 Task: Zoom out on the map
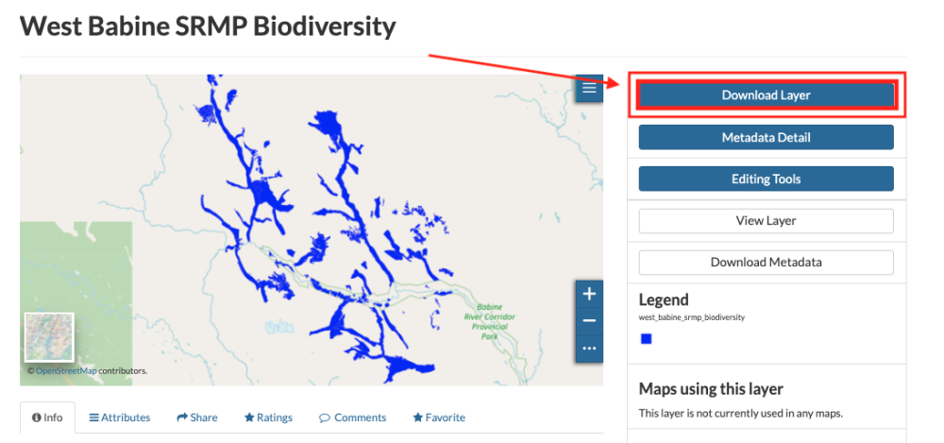point(589,321)
